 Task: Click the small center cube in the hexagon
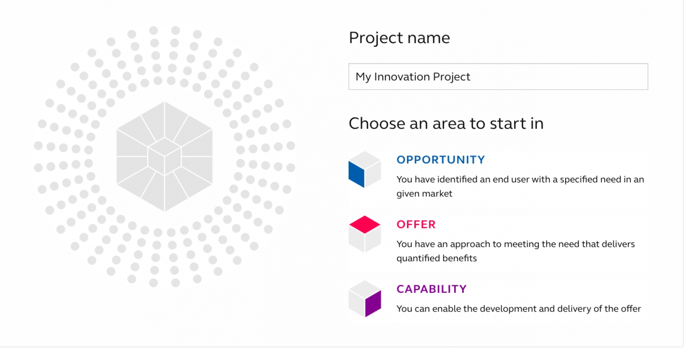tap(164, 156)
